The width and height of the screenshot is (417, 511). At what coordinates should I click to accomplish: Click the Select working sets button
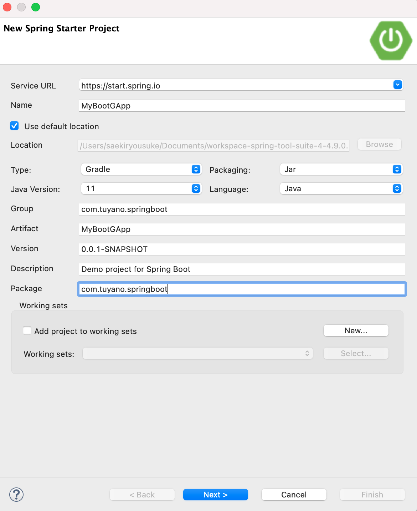[355, 353]
